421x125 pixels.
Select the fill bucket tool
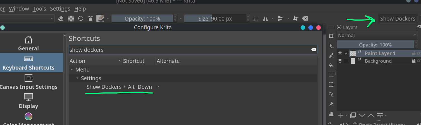tap(331, 65)
